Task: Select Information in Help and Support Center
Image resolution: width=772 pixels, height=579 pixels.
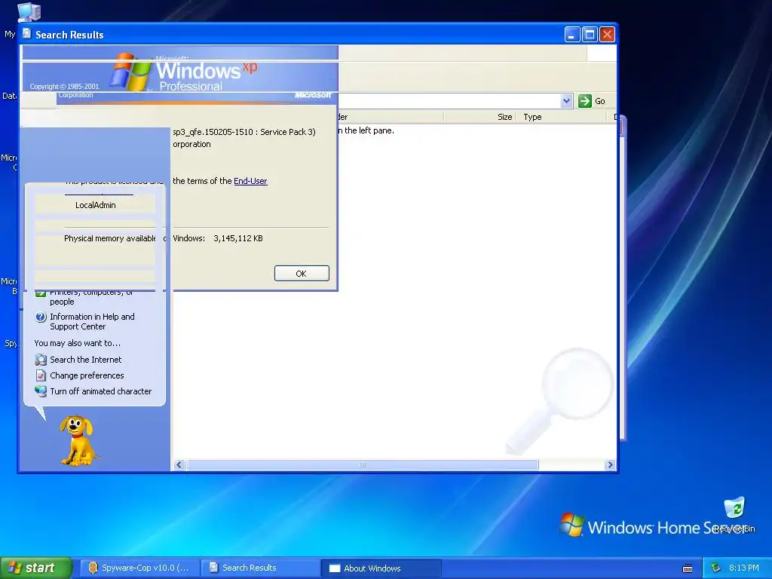Action: coord(92,321)
